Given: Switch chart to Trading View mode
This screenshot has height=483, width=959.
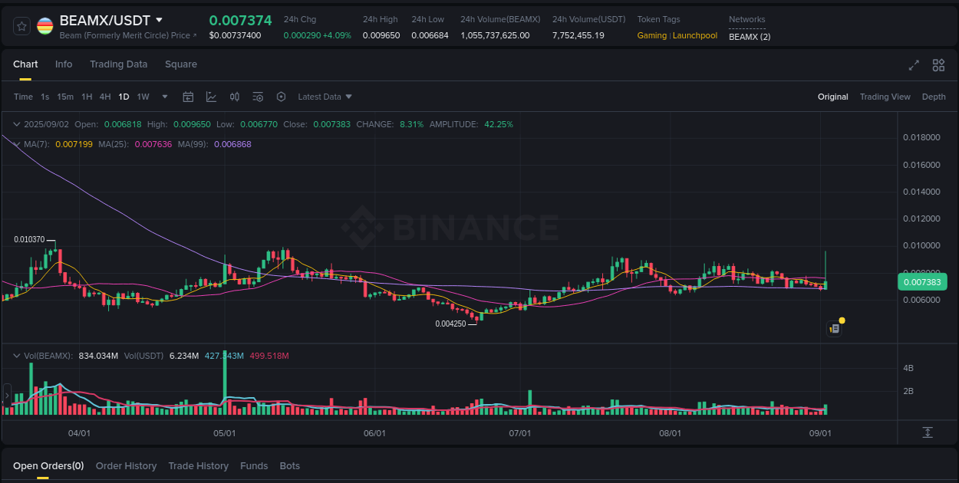Looking at the screenshot, I should 886,97.
